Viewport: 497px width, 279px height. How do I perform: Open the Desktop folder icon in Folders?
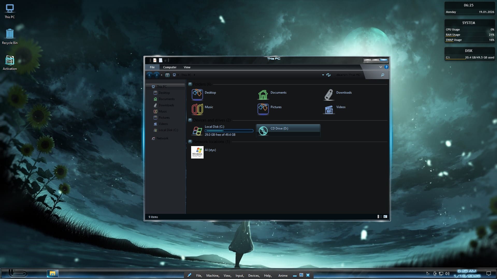point(197,94)
